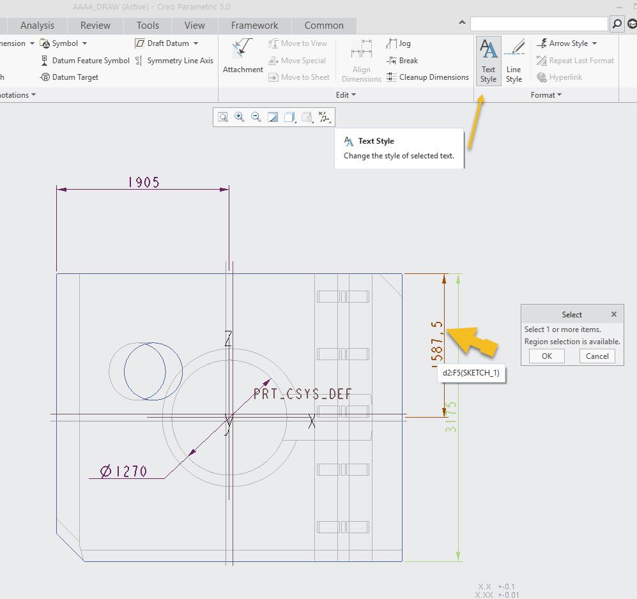637x599 pixels.
Task: Click the Datum Target tool
Action: coord(69,77)
